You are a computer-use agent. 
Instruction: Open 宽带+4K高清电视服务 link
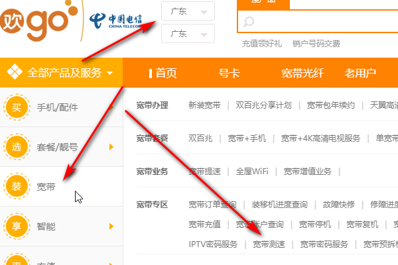click(x=320, y=138)
